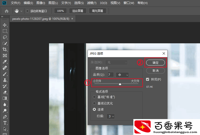The width and height of the screenshot is (200, 135).
Task: Open the 视图(V) menu
Action: pyautogui.click(x=115, y=3)
